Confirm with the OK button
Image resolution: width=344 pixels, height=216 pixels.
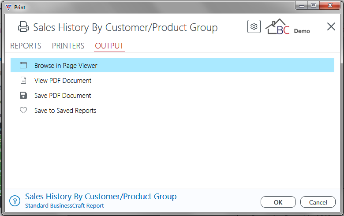click(x=278, y=202)
